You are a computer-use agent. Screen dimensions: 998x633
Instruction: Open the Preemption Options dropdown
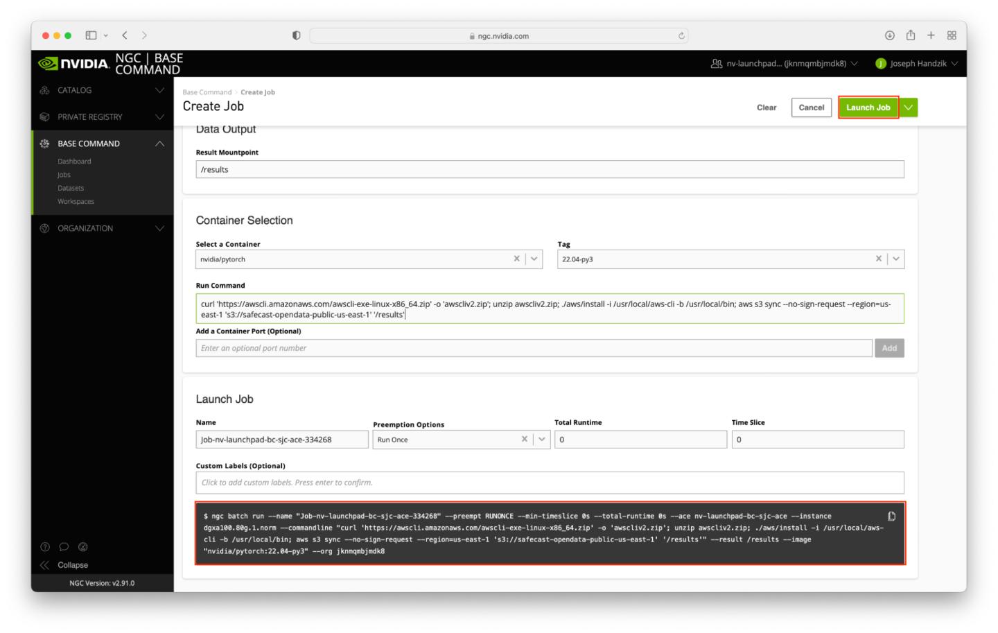pos(541,440)
